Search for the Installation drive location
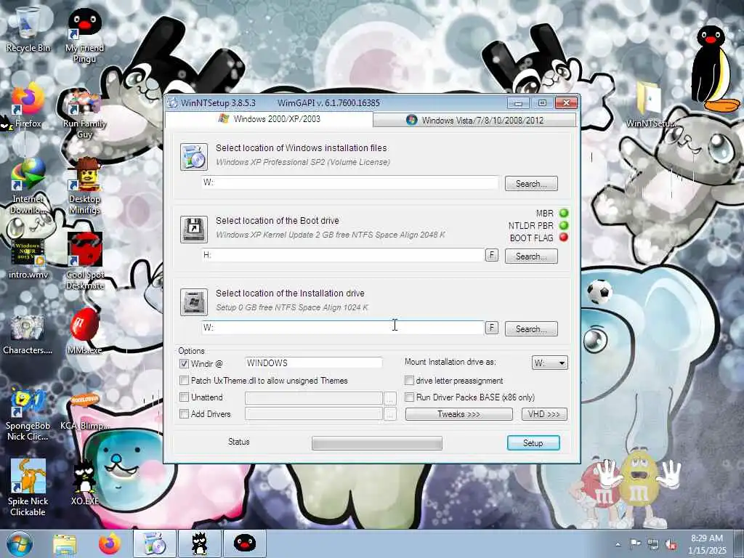This screenshot has width=744, height=558. tap(531, 329)
